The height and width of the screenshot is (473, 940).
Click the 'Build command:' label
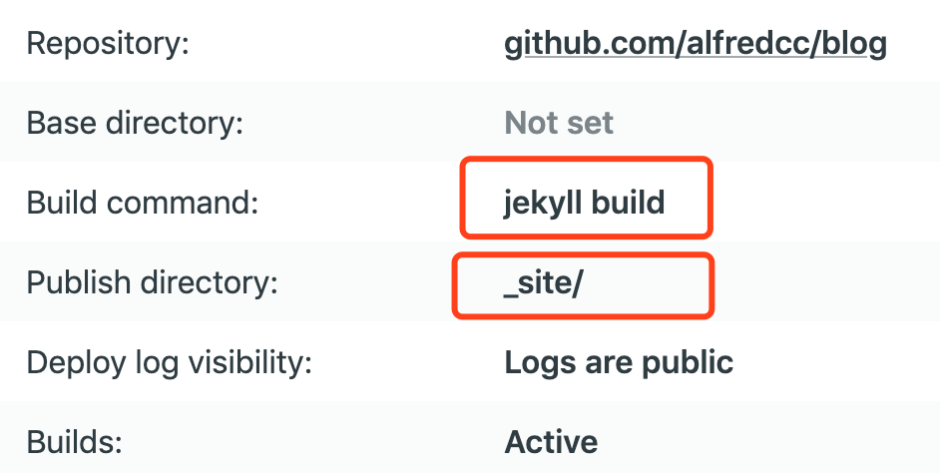click(142, 204)
